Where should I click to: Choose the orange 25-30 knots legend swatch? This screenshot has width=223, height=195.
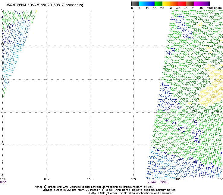(x=174, y=4)
